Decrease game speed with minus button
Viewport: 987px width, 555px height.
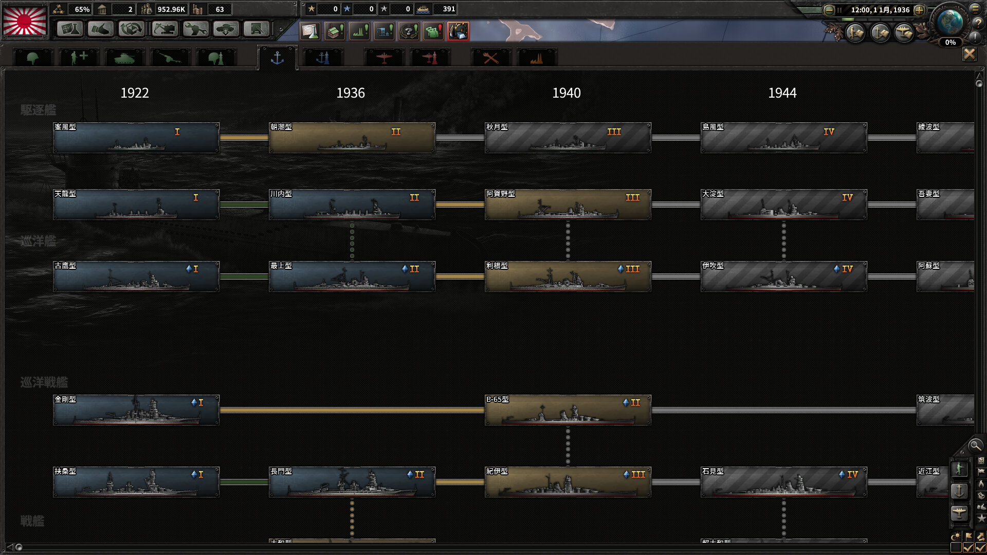click(x=829, y=10)
